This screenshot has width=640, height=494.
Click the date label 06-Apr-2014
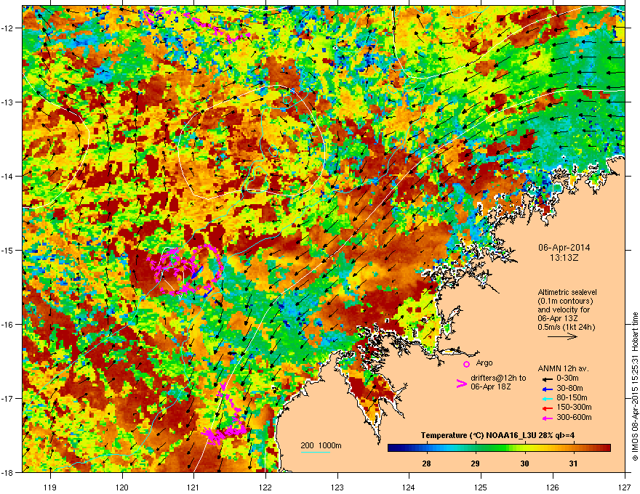[564, 248]
